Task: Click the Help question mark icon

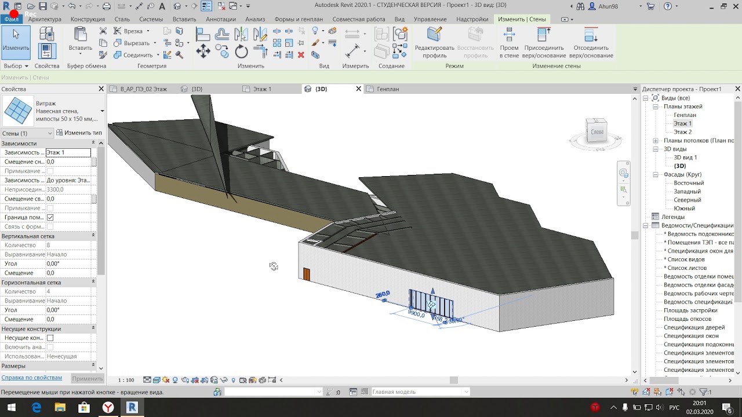Action: [667, 6]
